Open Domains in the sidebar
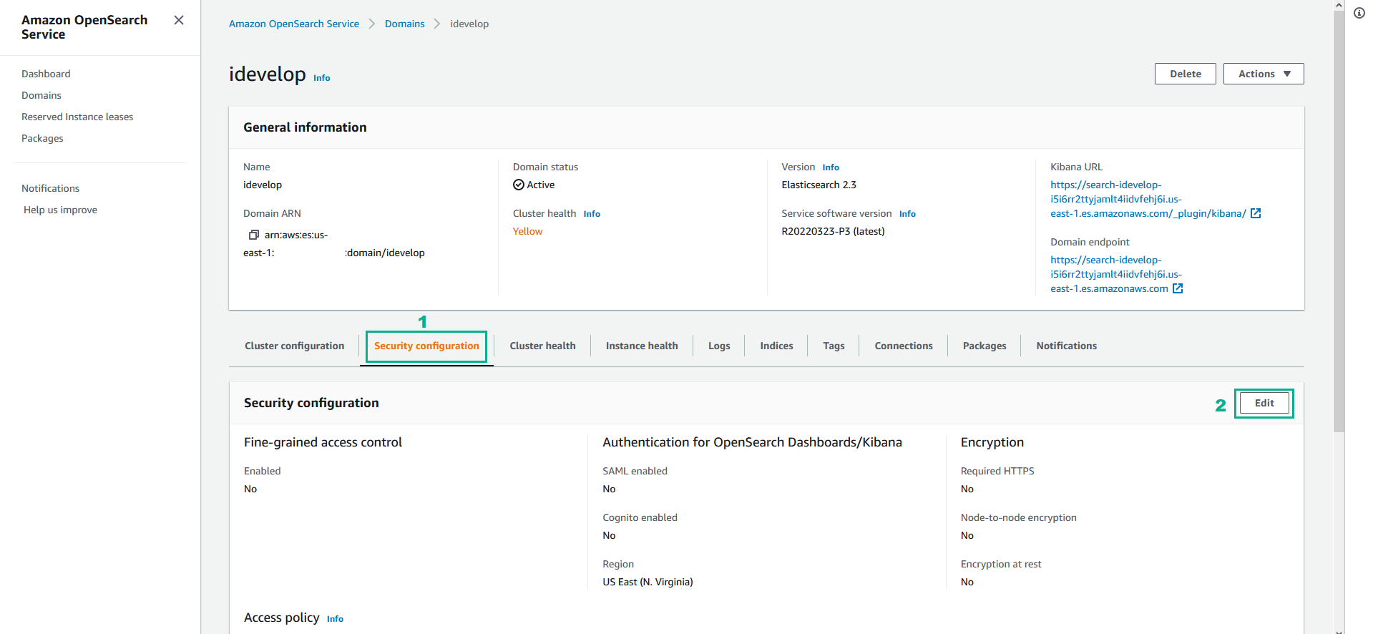 41,95
